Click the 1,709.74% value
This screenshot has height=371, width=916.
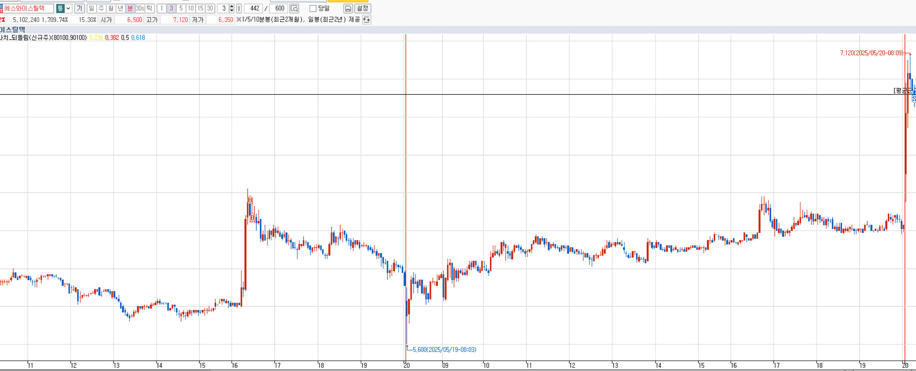pos(55,20)
